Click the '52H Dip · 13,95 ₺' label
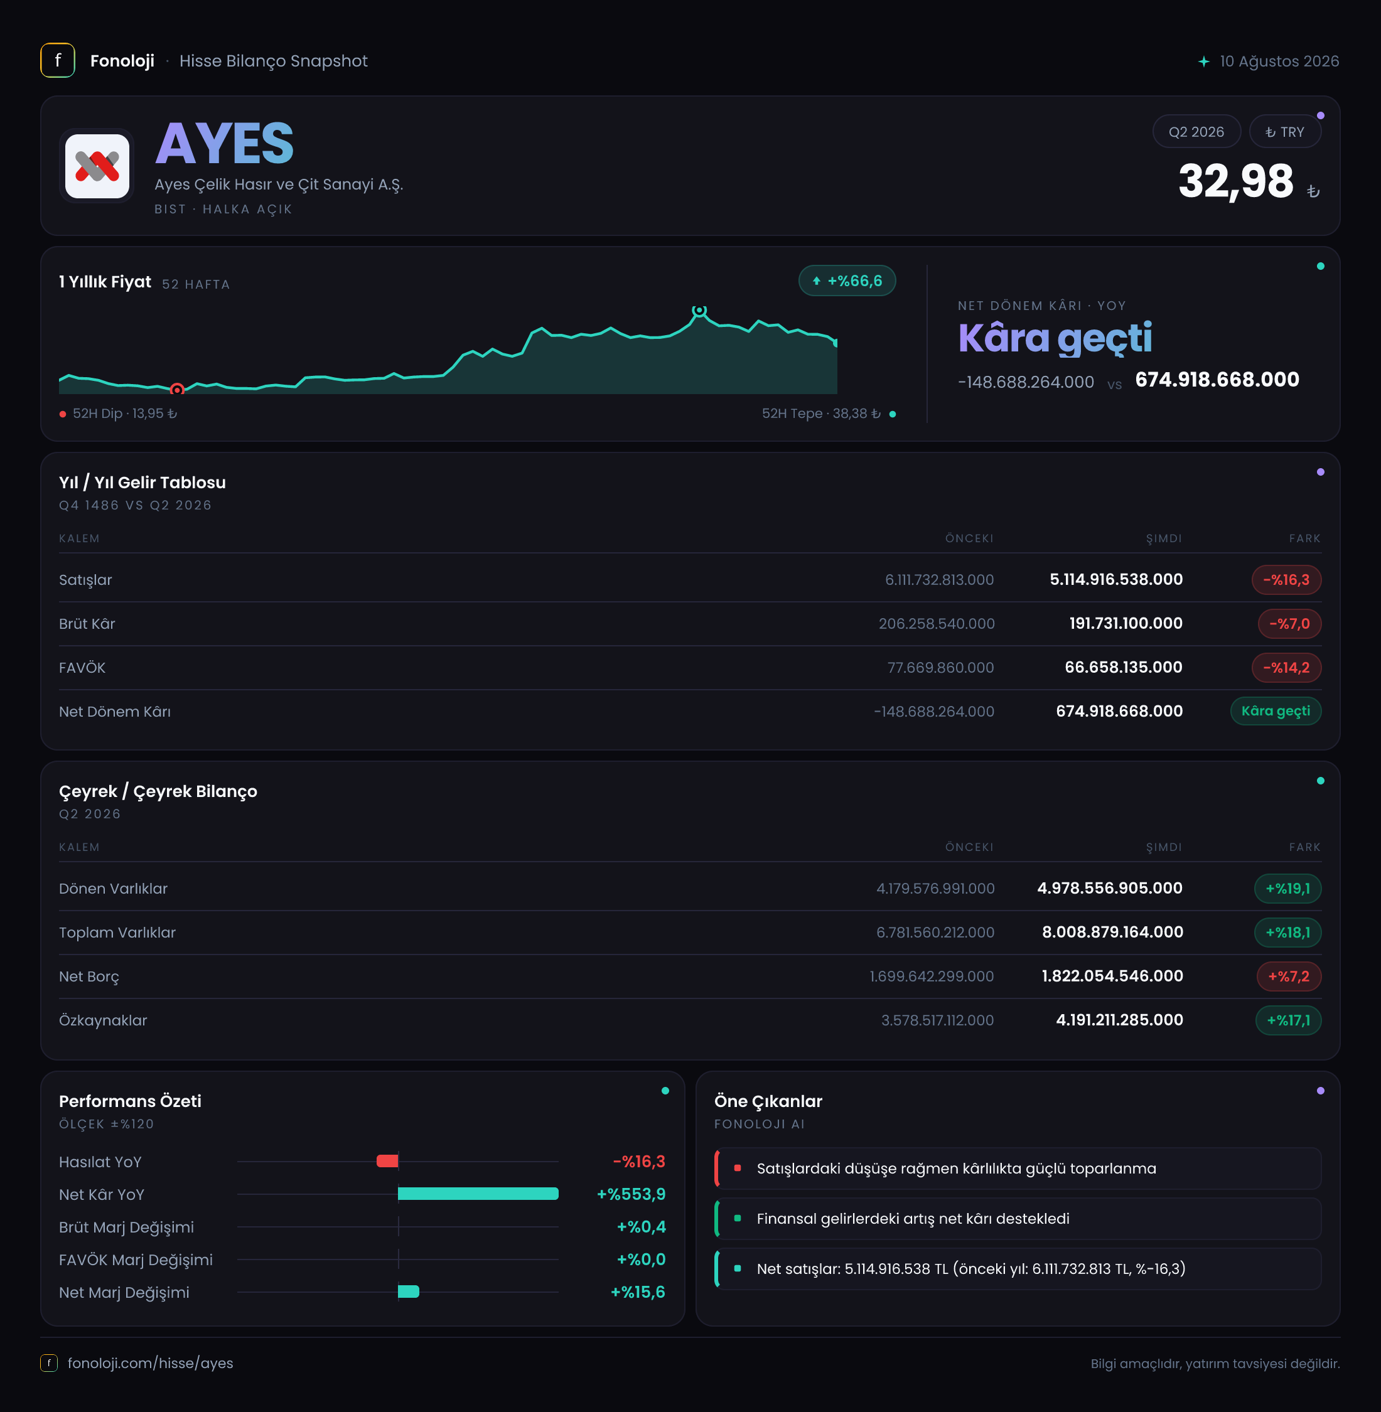This screenshot has height=1412, width=1381. (125, 414)
